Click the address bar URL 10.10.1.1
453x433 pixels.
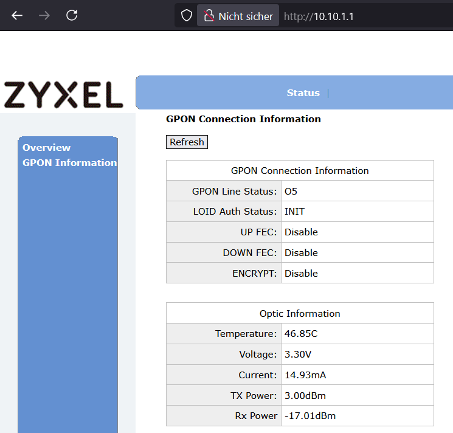click(x=319, y=16)
